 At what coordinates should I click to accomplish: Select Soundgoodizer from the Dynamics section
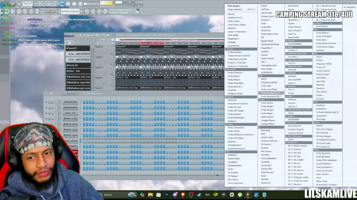click(x=235, y=145)
